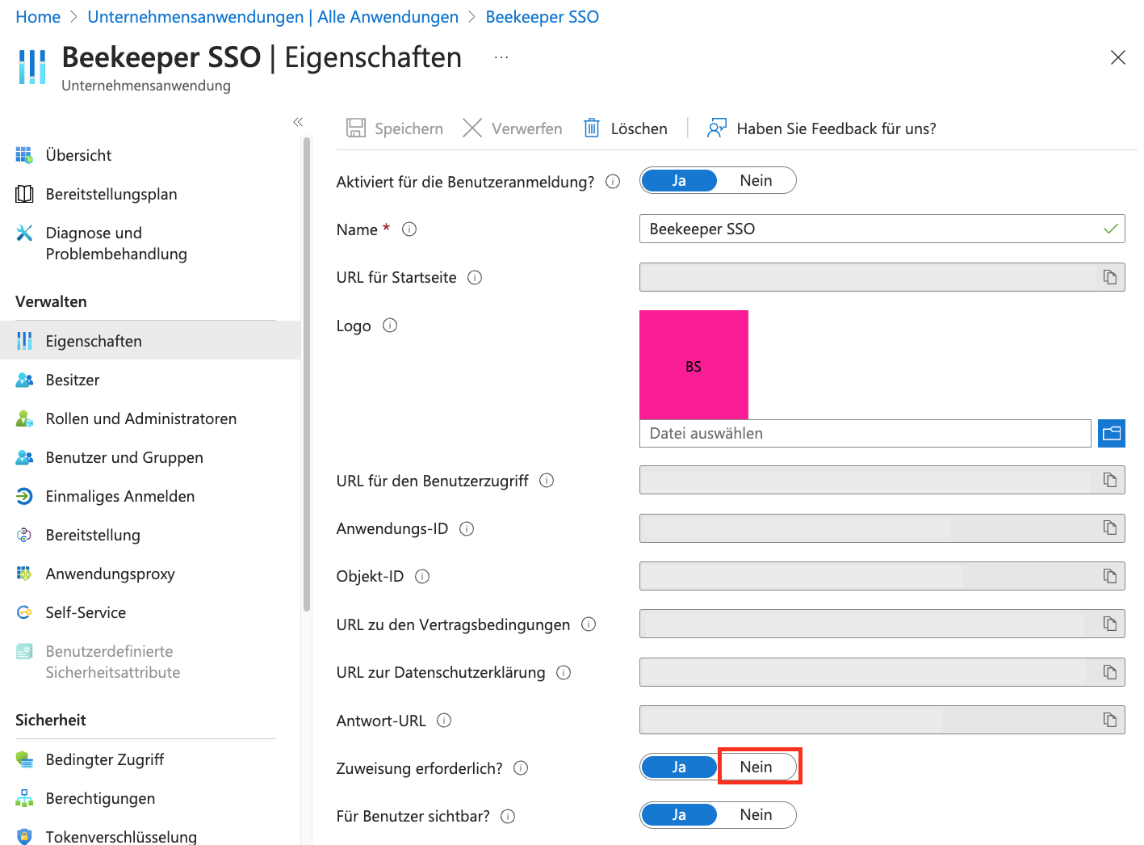Click the pink BS logo thumbnail
1144x845 pixels.
click(x=694, y=364)
